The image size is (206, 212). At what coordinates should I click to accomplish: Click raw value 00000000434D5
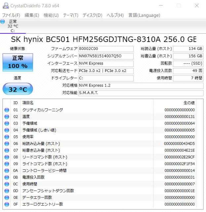pos(179,144)
